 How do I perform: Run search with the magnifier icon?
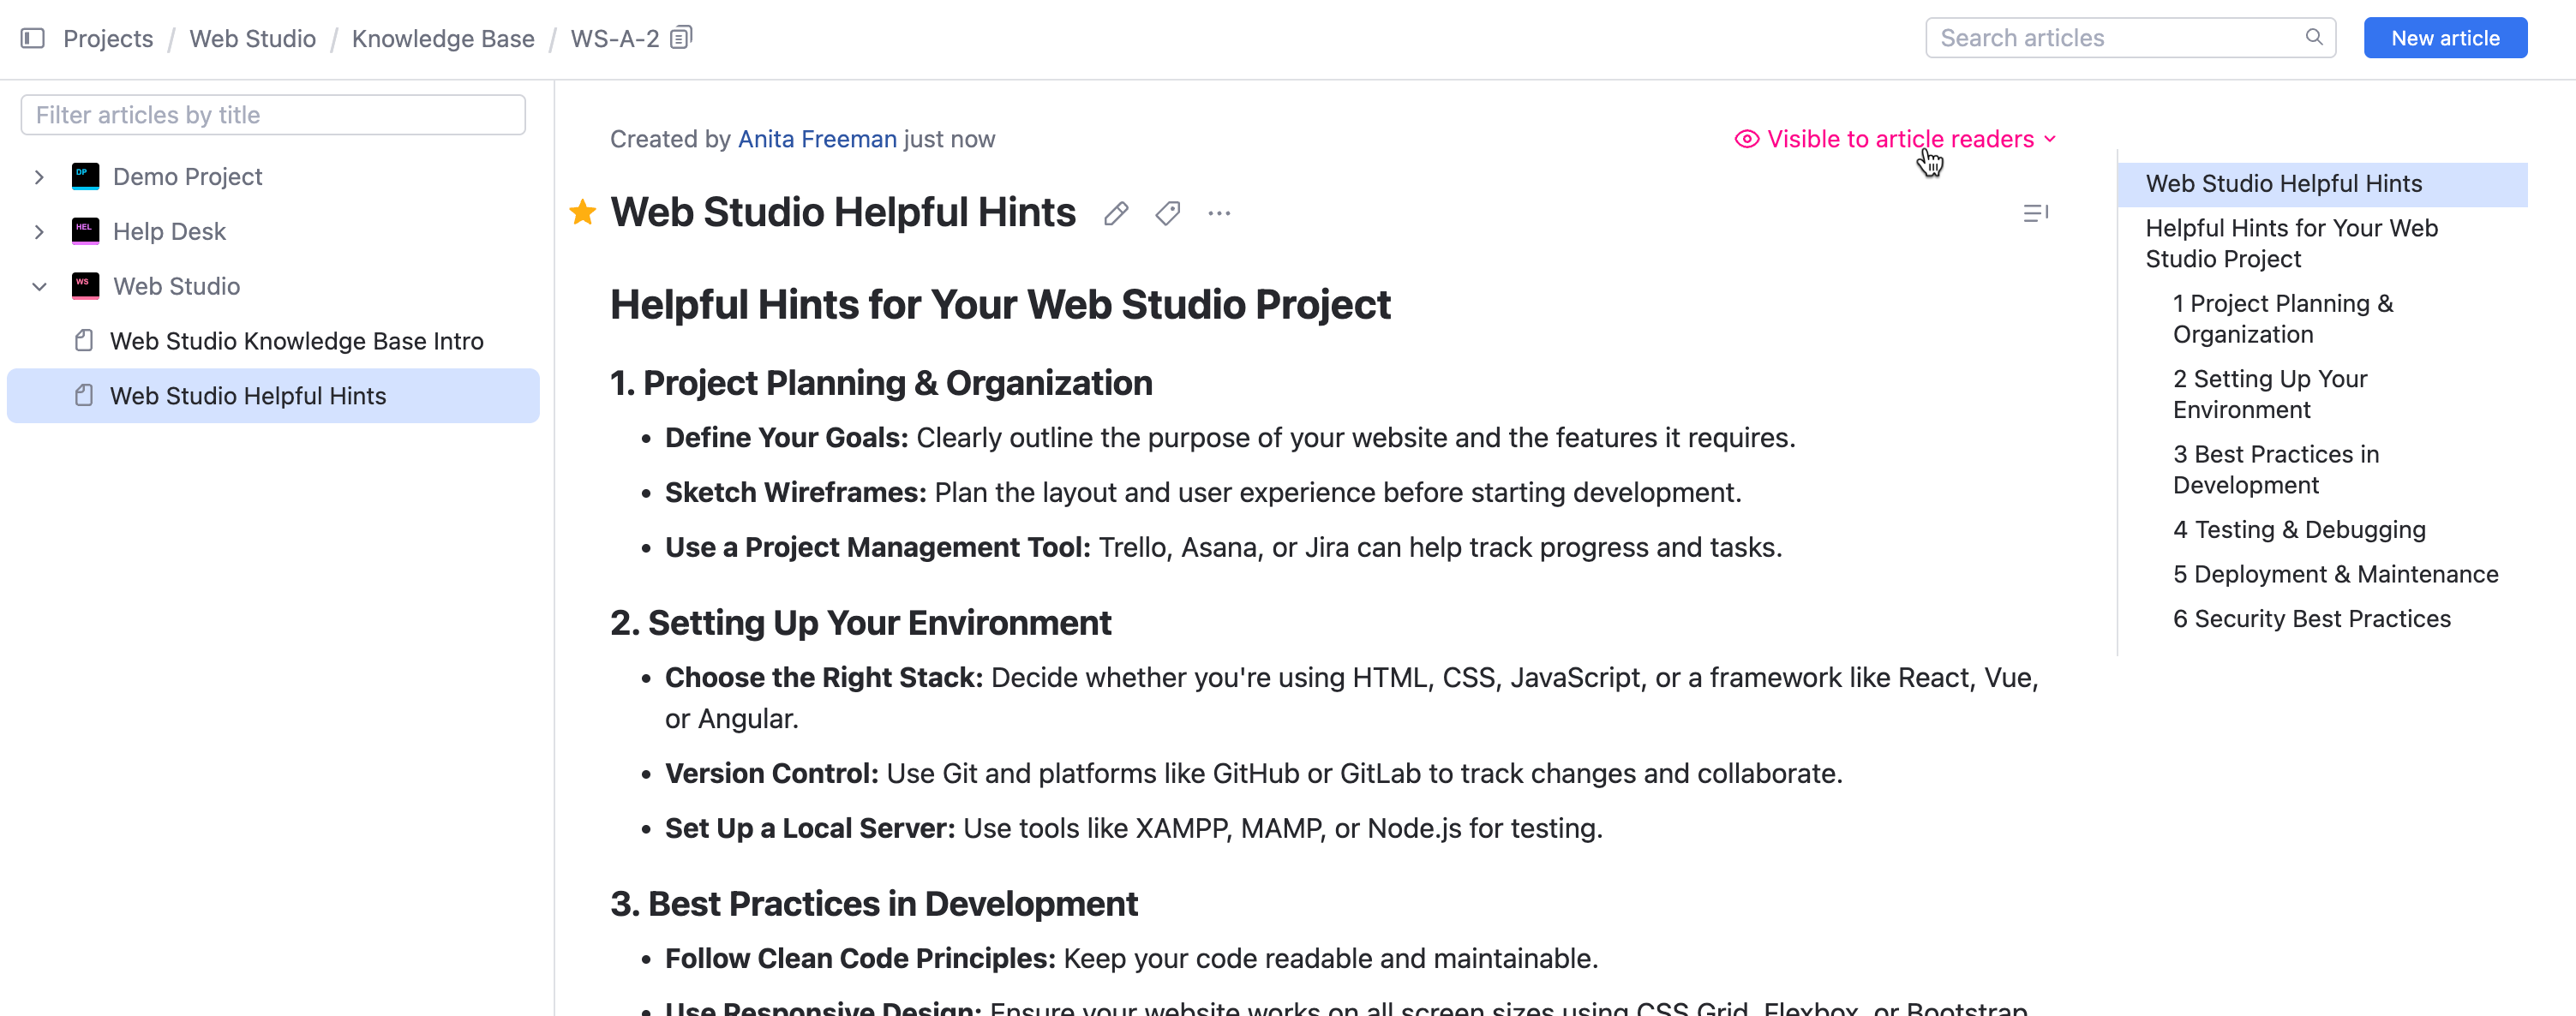pyautogui.click(x=2314, y=37)
